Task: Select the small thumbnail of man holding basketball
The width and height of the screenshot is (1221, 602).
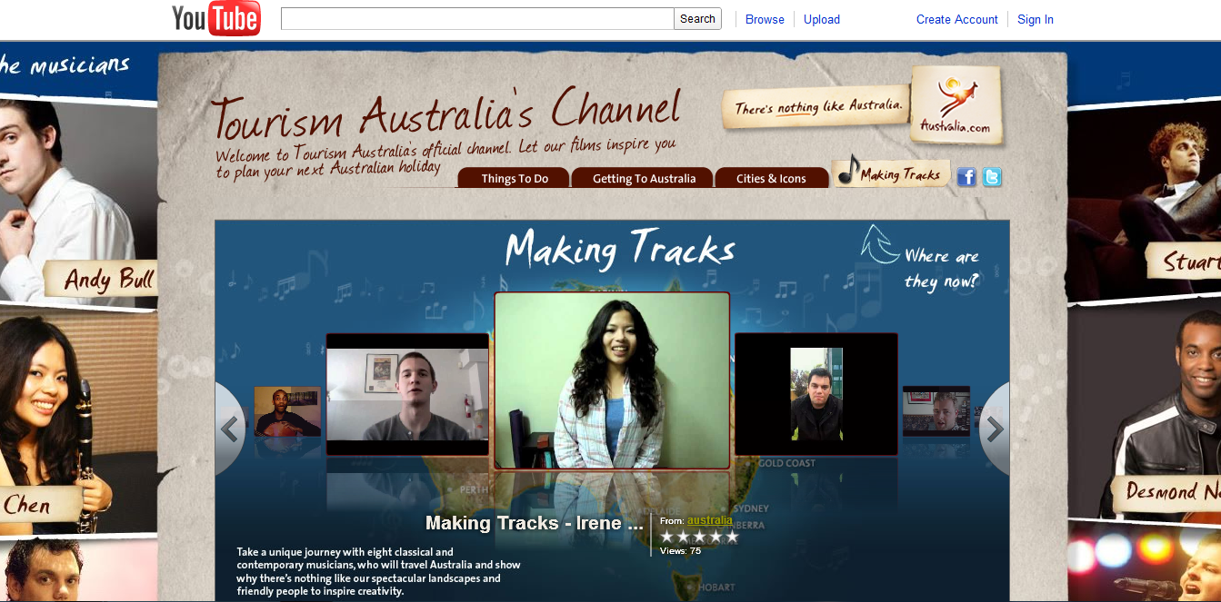Action: coord(287,411)
